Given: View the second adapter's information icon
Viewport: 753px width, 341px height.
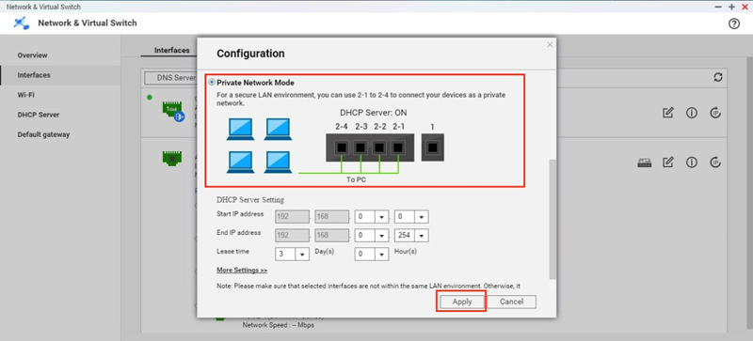Looking at the screenshot, I should pyautogui.click(x=692, y=163).
